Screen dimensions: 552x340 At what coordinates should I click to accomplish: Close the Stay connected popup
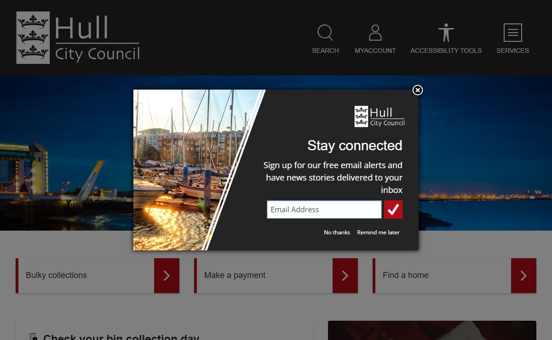(x=417, y=90)
